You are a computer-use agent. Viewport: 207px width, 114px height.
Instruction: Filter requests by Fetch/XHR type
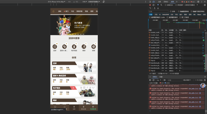click(x=165, y=14)
